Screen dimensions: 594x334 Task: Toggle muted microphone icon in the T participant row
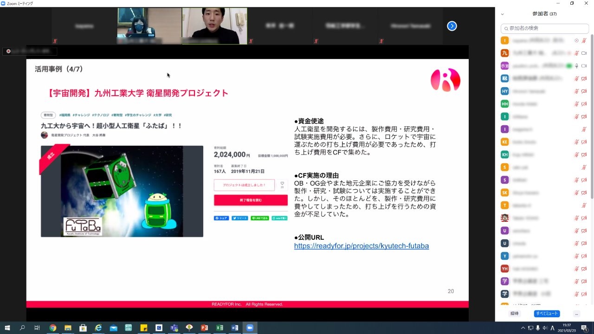[584, 205]
